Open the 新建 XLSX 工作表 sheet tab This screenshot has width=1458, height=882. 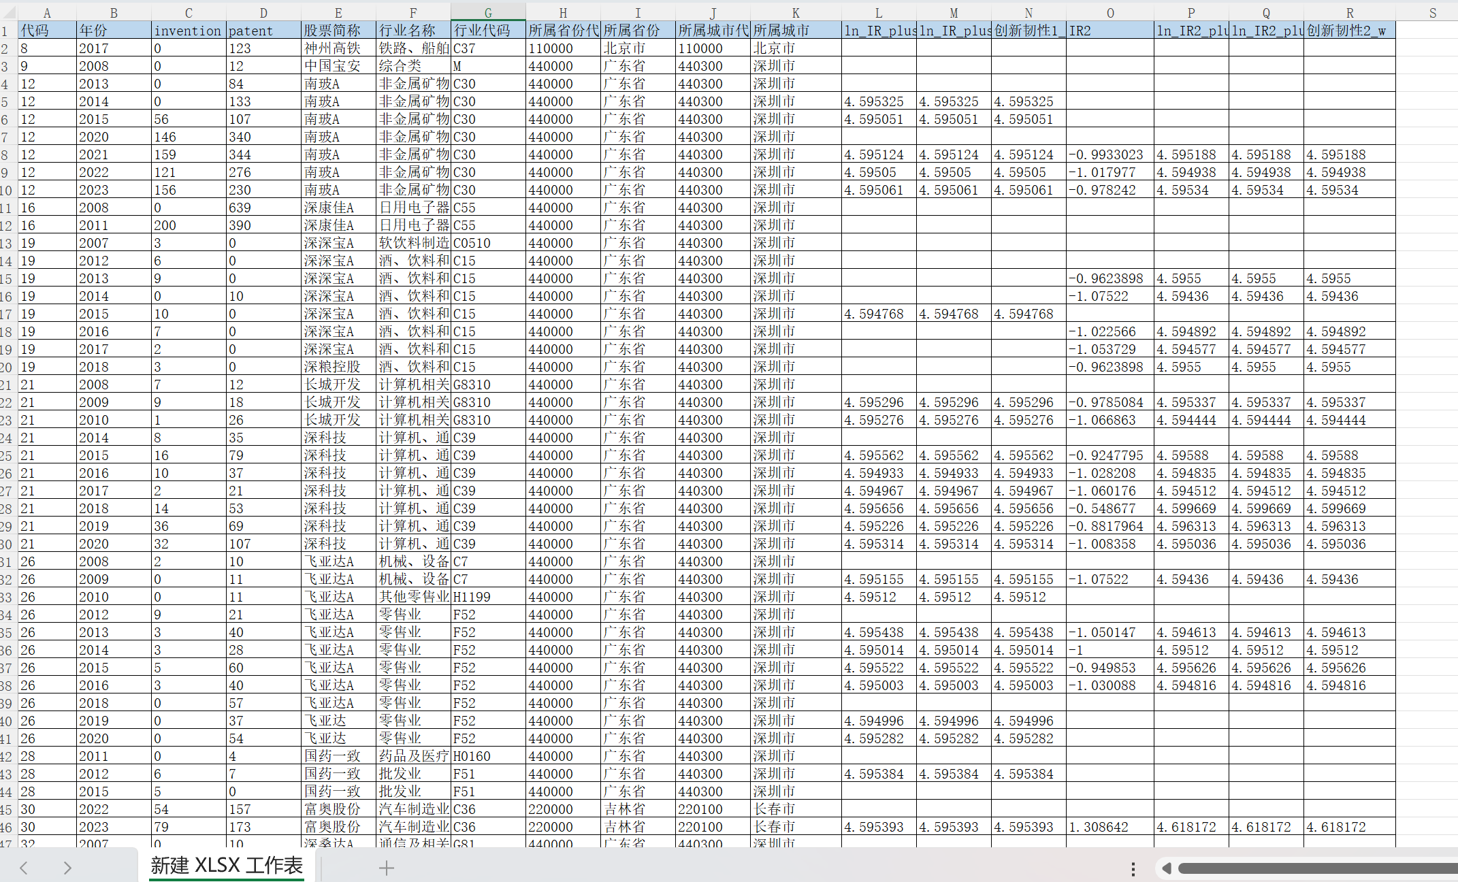pyautogui.click(x=226, y=866)
